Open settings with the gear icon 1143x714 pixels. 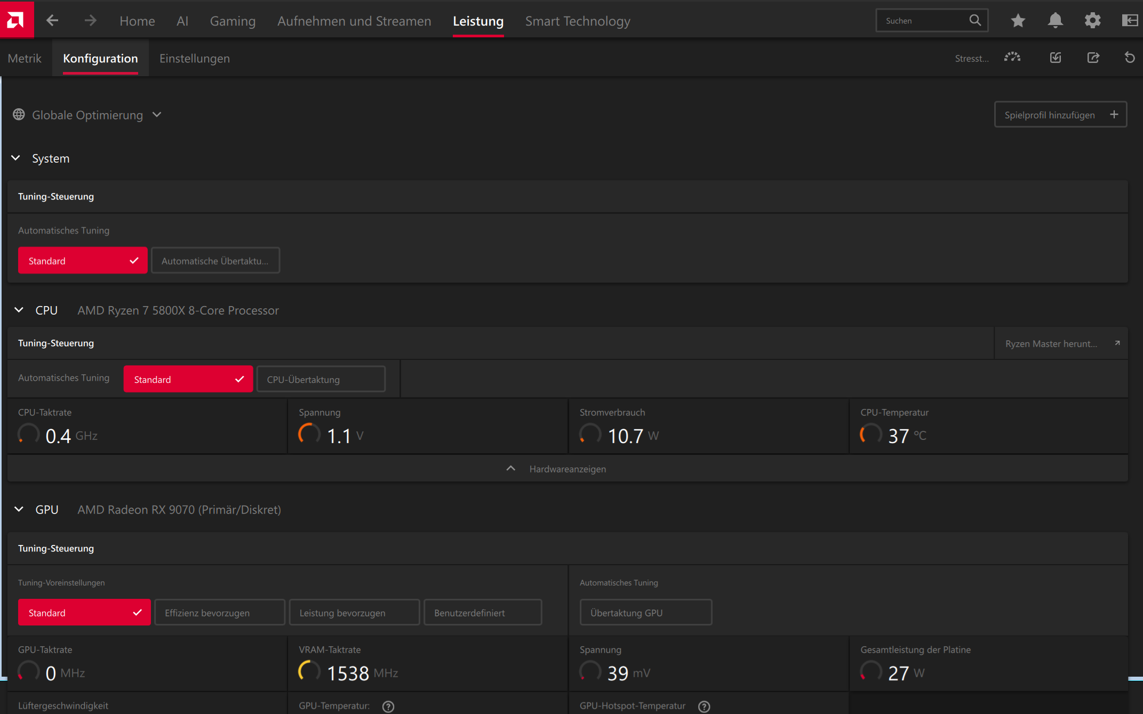[1092, 21]
